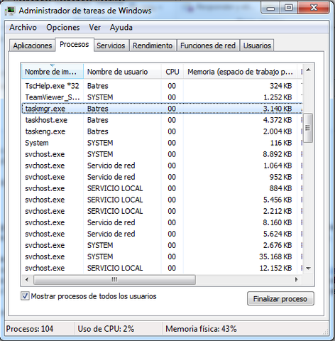Select the taskeng.exe process
Image resolution: width=335 pixels, height=341 pixels.
tap(162, 131)
